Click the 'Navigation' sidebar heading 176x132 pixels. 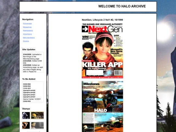click(28, 20)
